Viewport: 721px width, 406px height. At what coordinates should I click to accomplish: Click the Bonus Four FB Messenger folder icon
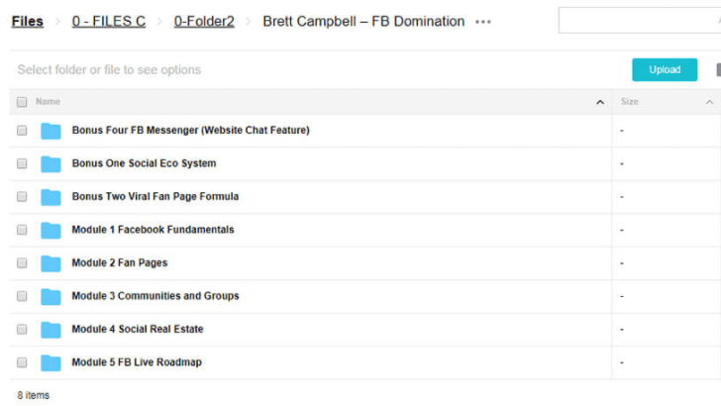51,131
